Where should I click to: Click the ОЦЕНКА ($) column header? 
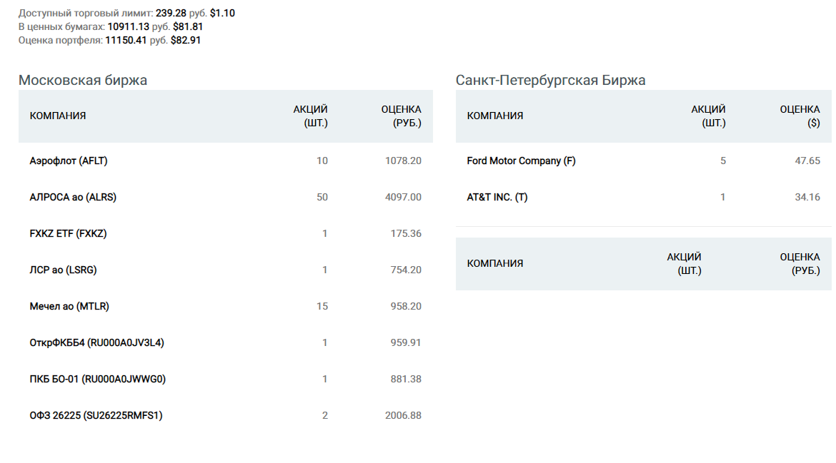800,116
